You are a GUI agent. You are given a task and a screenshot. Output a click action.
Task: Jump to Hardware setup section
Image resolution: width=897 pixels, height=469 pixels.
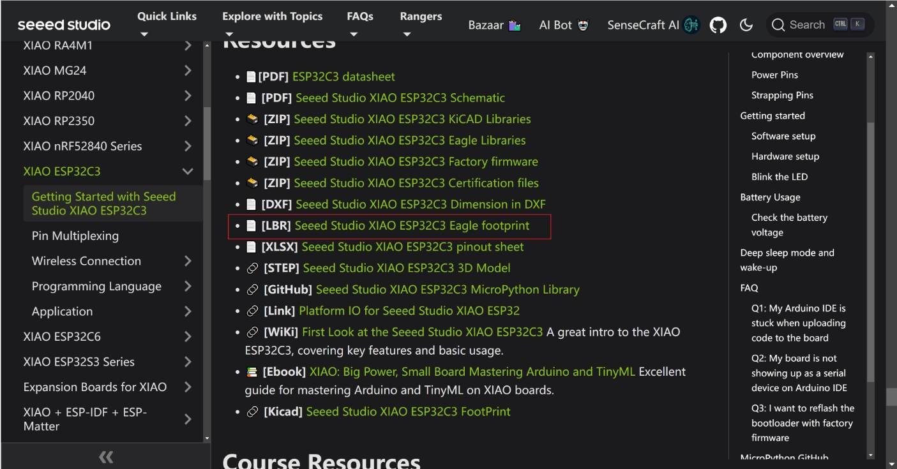pyautogui.click(x=785, y=156)
